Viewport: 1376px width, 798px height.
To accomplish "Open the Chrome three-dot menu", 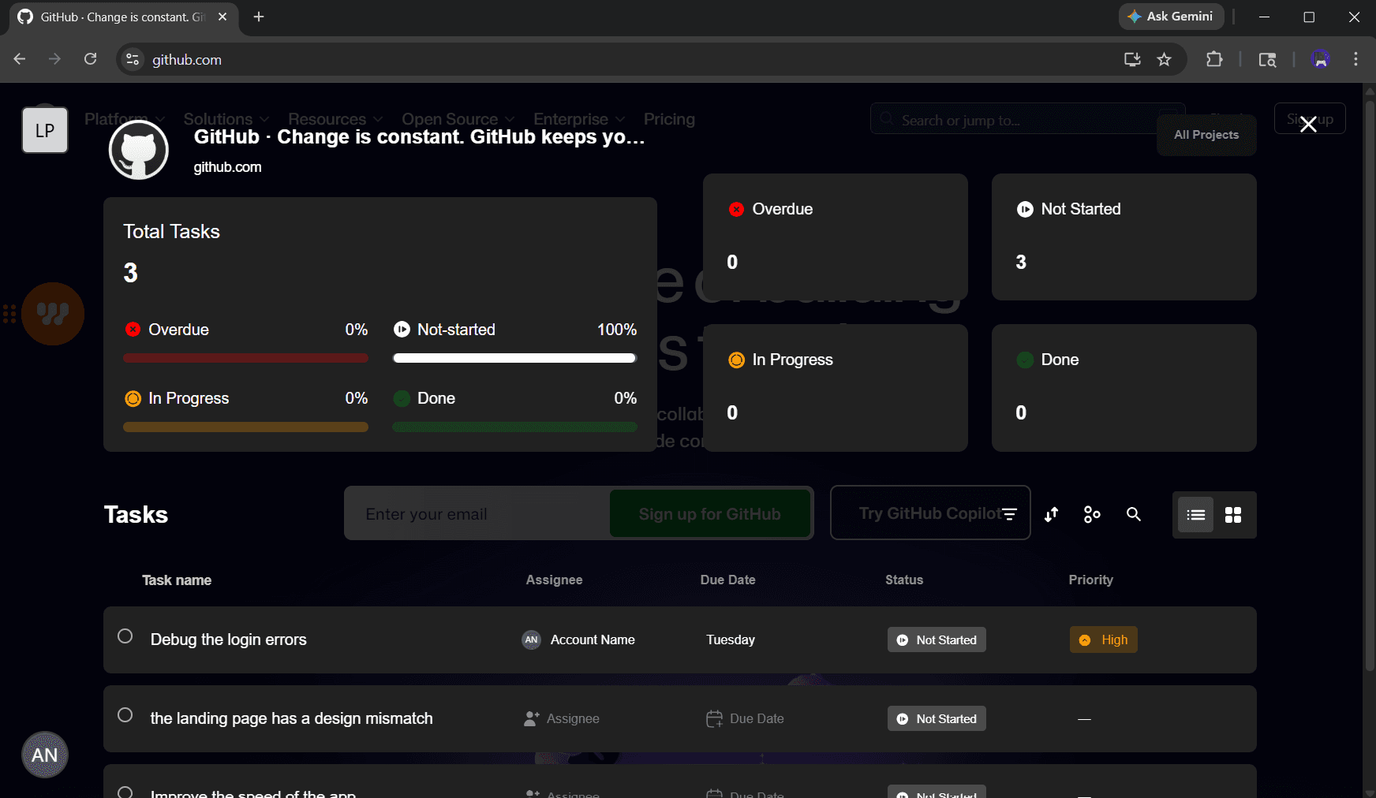I will 1355,59.
